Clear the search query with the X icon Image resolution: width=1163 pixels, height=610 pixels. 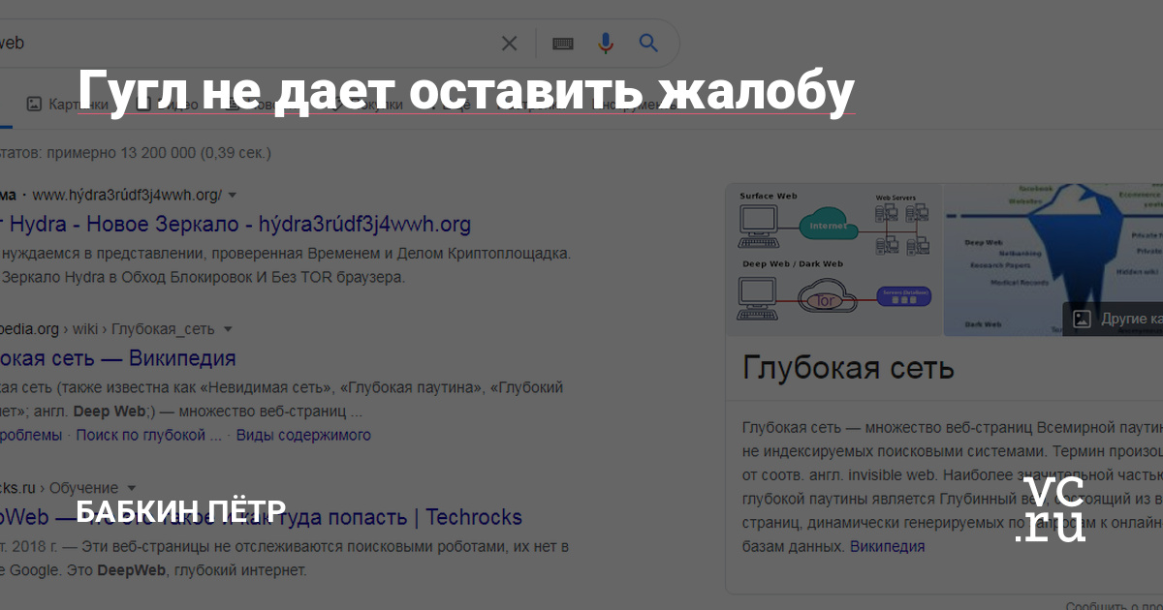pyautogui.click(x=509, y=44)
